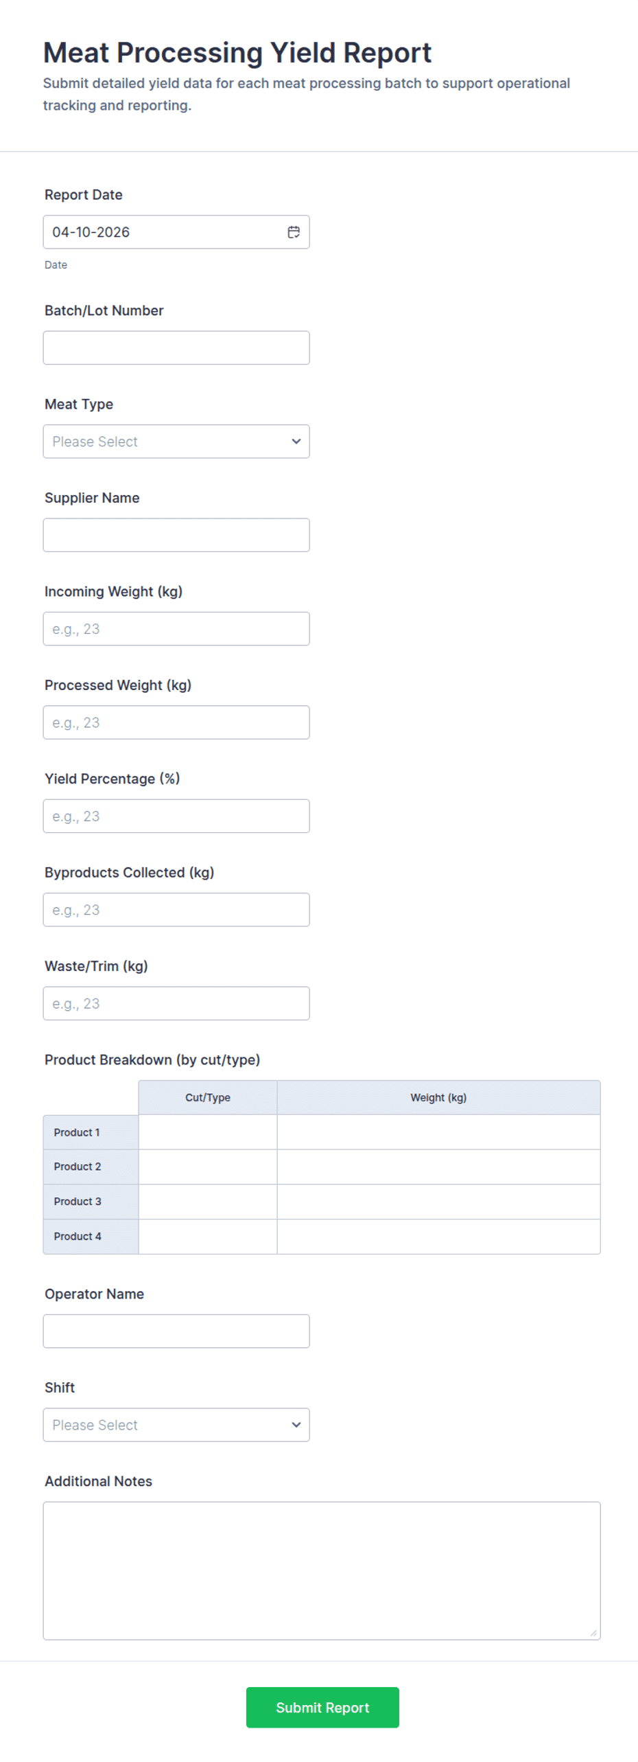Click the Incoming Weight input box
Image resolution: width=638 pixels, height=1762 pixels.
pyautogui.click(x=176, y=628)
